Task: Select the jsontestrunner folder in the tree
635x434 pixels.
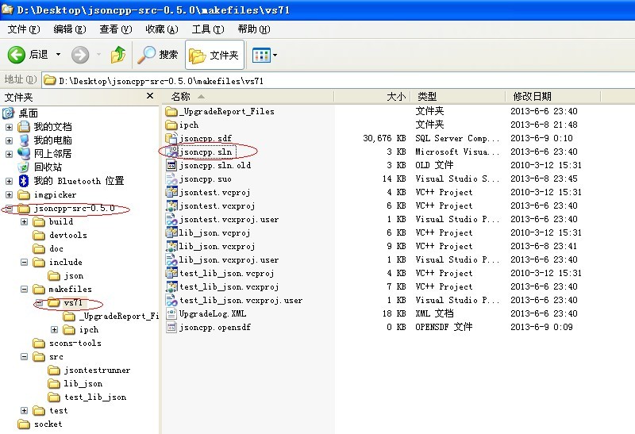Action: (89, 370)
